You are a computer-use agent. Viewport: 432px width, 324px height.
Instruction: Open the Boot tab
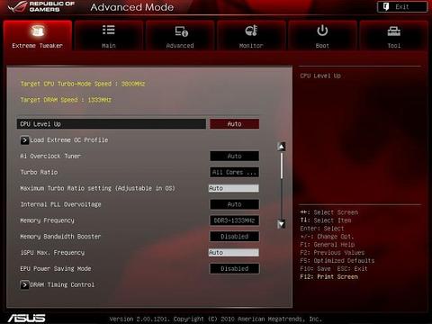coord(322,35)
